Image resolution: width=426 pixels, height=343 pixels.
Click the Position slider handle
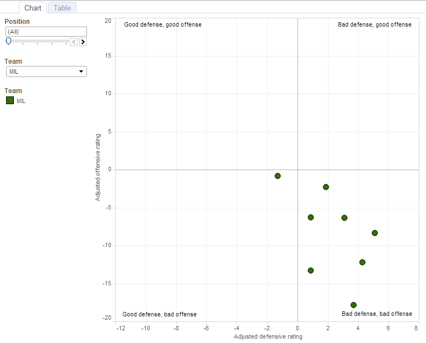[x=8, y=41]
